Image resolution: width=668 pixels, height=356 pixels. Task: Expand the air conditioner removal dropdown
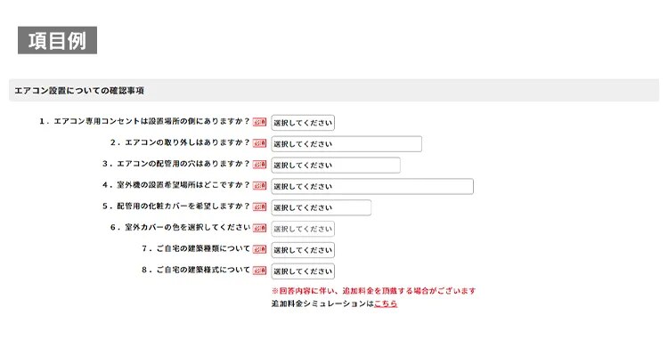point(346,144)
